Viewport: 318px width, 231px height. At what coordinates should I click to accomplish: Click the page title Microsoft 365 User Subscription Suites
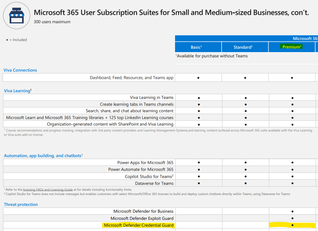(171, 13)
